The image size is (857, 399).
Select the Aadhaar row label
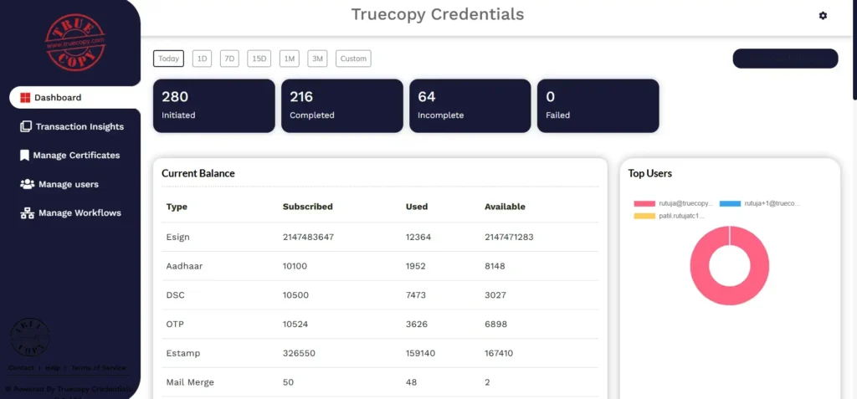[183, 266]
